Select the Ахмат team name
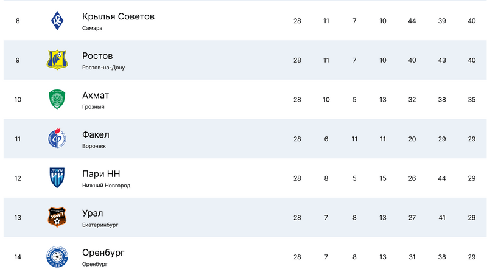487x272 pixels. point(96,95)
